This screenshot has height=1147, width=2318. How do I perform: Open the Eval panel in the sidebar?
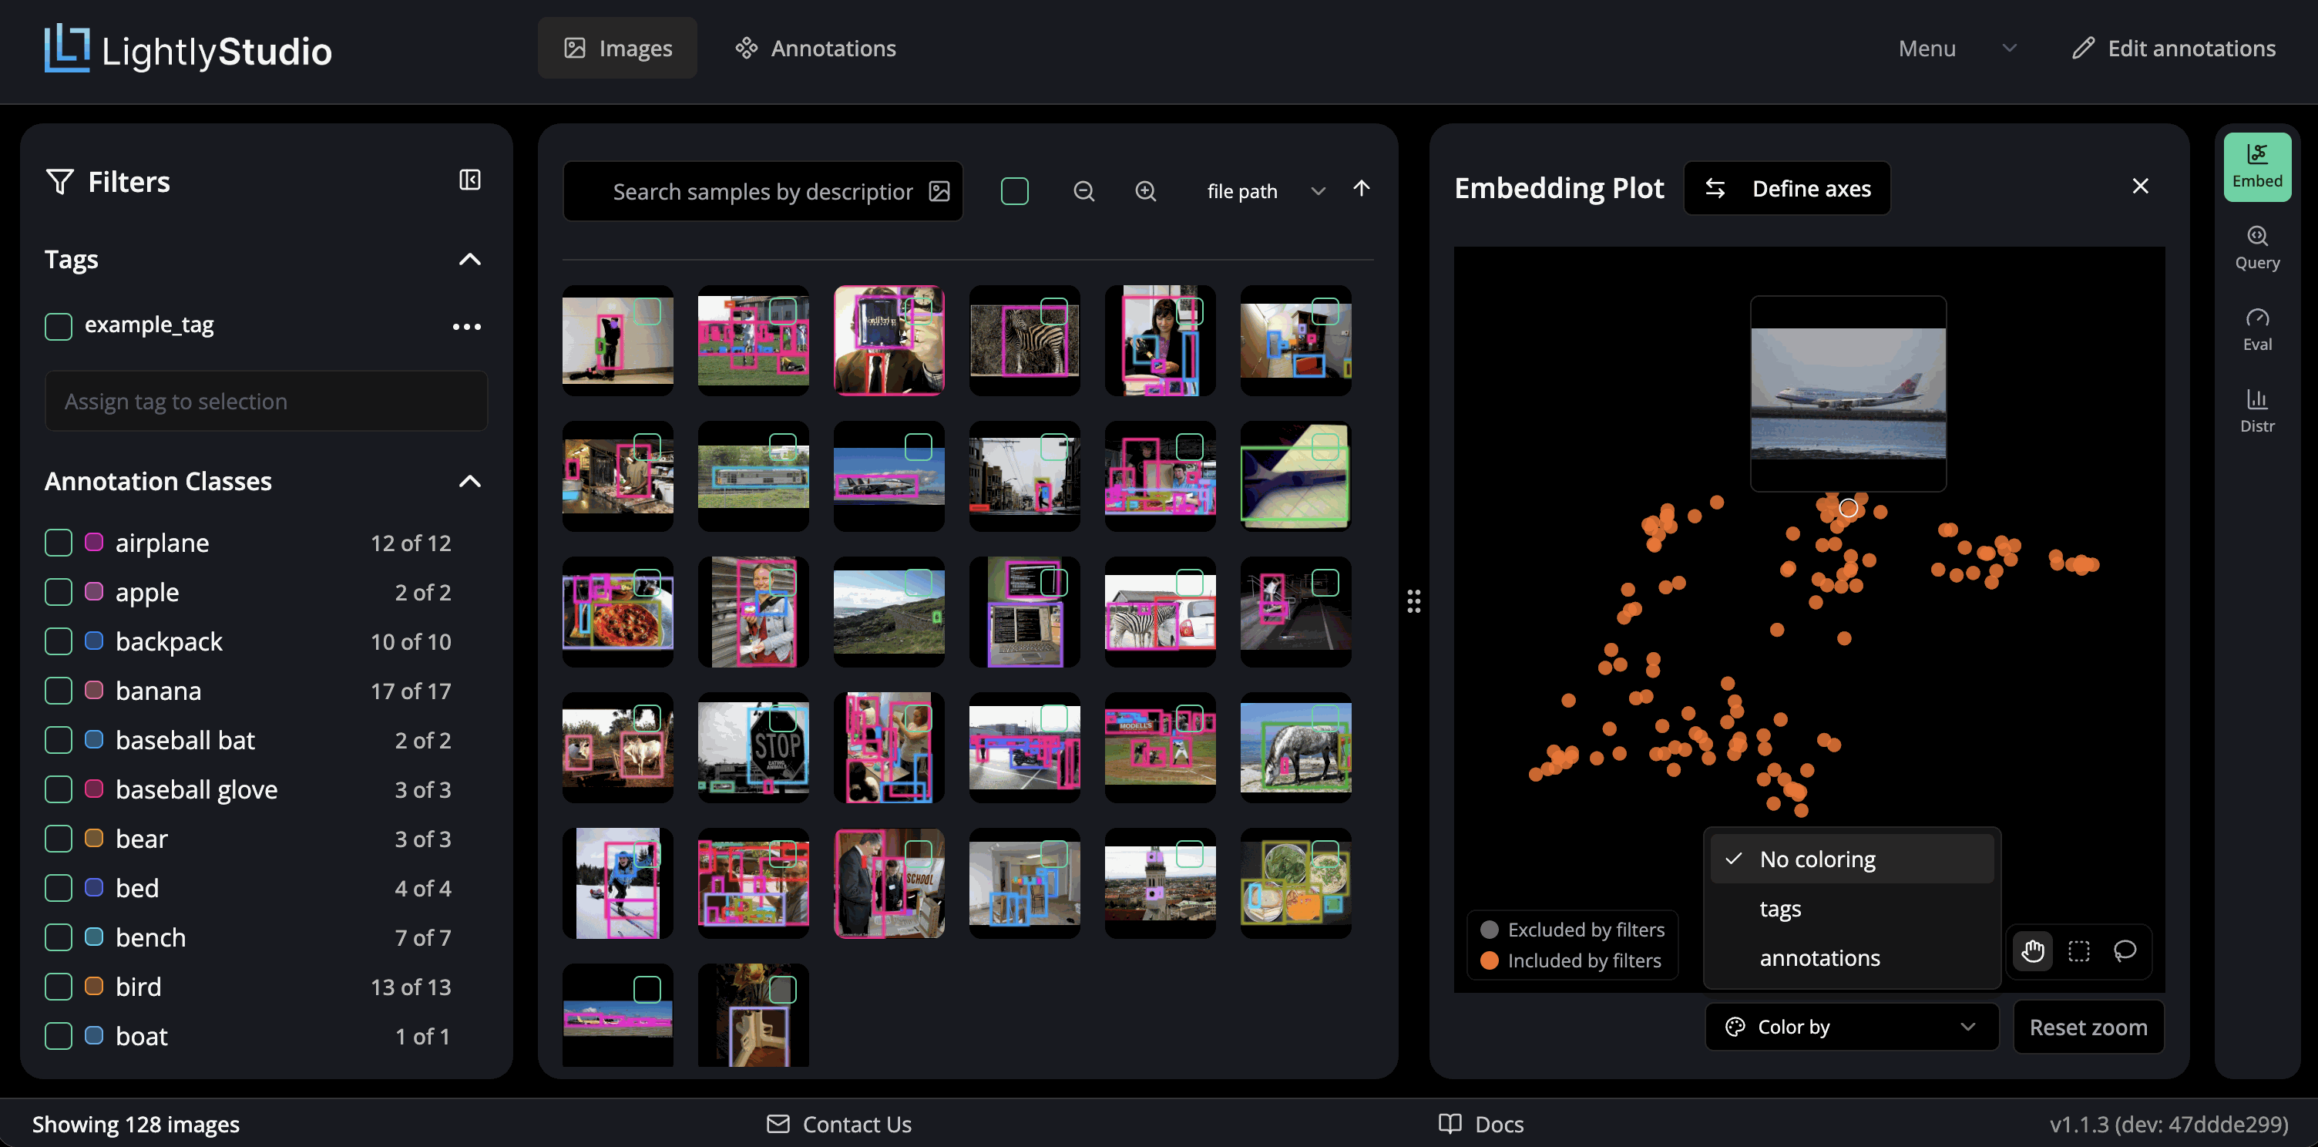click(x=2257, y=329)
